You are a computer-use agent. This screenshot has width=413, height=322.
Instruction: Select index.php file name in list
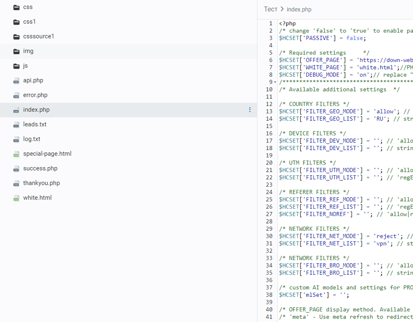click(x=36, y=109)
